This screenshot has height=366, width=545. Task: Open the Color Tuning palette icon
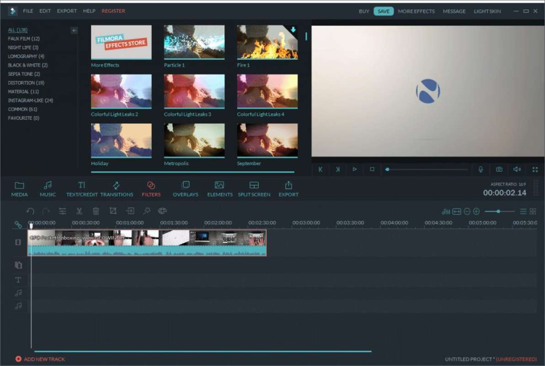coord(162,211)
